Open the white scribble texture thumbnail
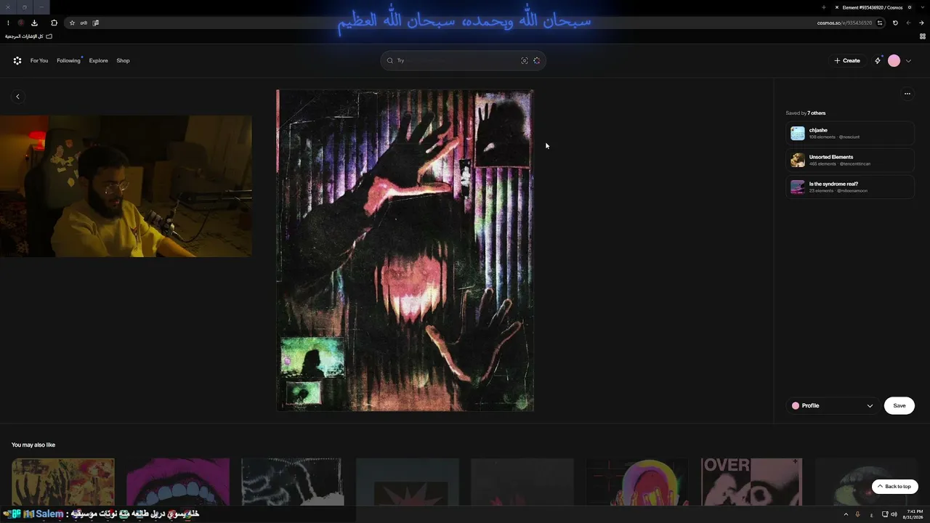Screen dimensions: 930x523 point(292,482)
